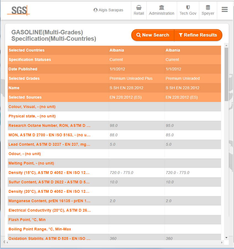Click the Name row header cell
Screen dimensions: 234x249
(x=58, y=88)
